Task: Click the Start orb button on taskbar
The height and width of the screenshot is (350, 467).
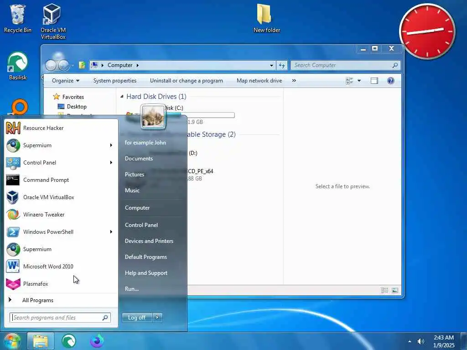Action: (x=12, y=341)
